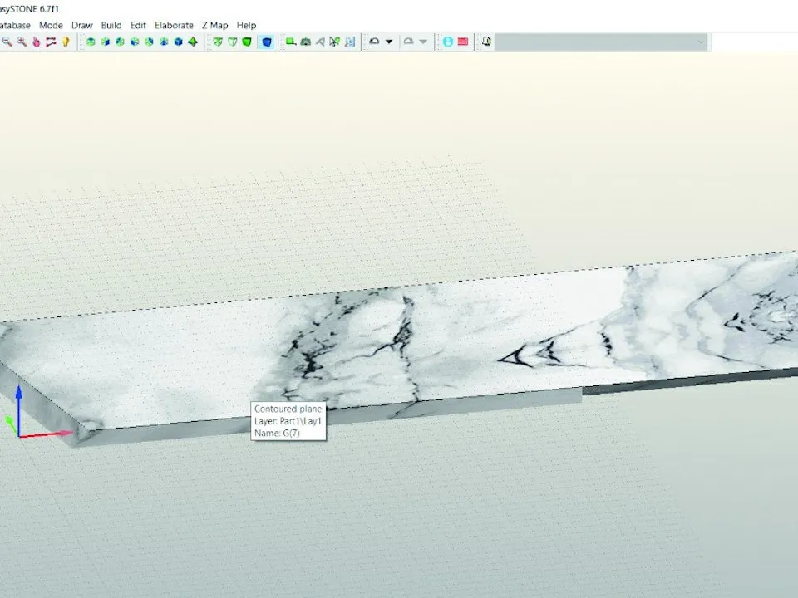Click the green four-pointed axonometric view icon

193,42
